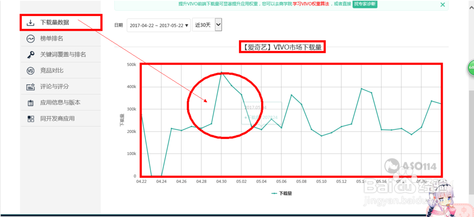Image resolution: width=474 pixels, height=217 pixels.
Task: Select the 关键词覆盖与排名 key icon
Action: tap(30, 54)
